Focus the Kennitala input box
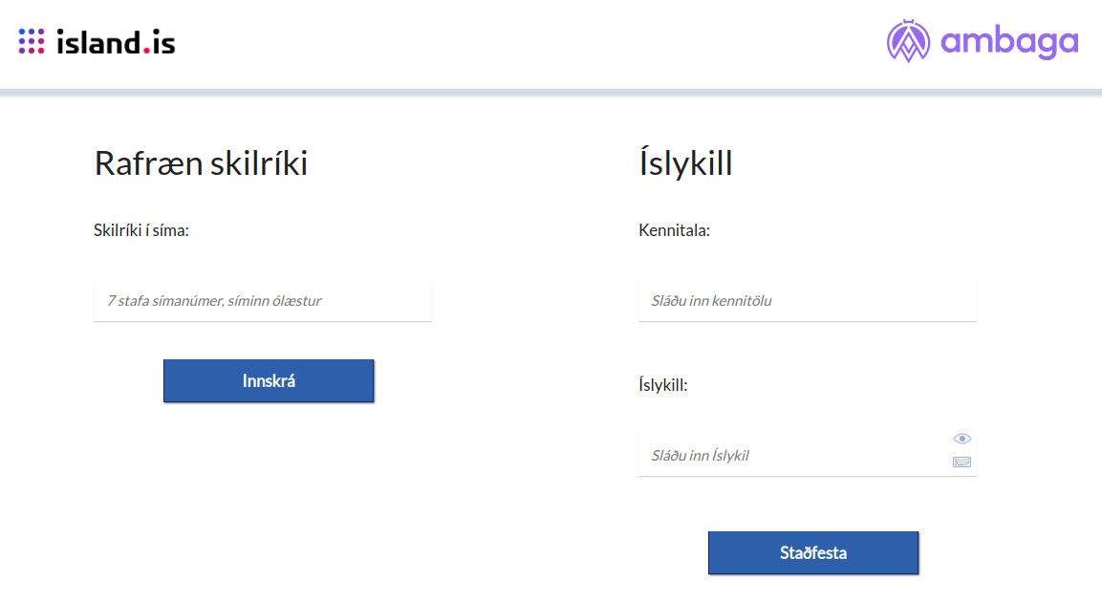The image size is (1102, 602). (807, 300)
